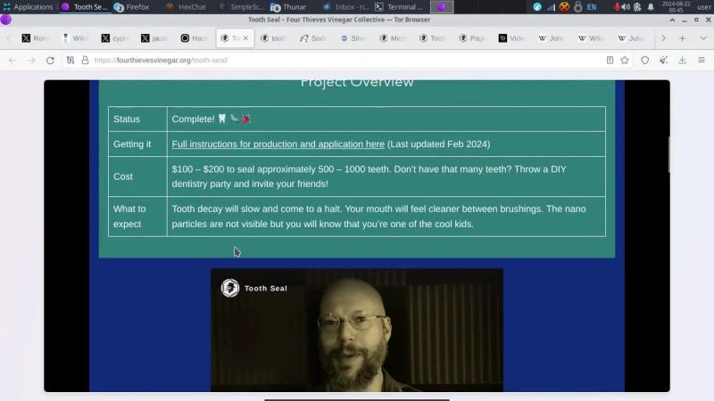Click the panel clock showing 2024-08-22
This screenshot has height=401, width=714.
point(676,7)
